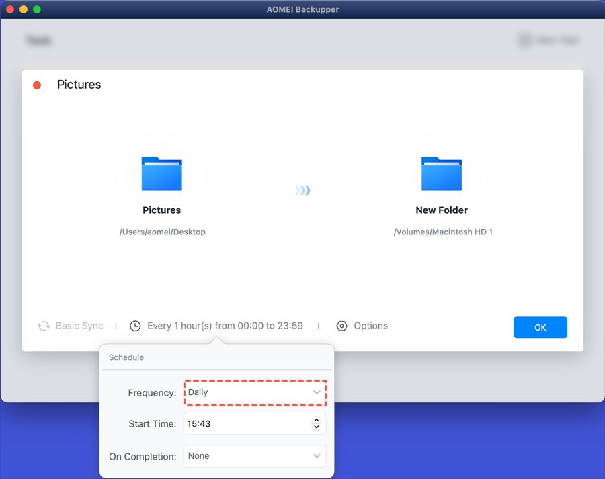Image resolution: width=605 pixels, height=479 pixels.
Task: Click the green maximize window button
Action: [37, 9]
